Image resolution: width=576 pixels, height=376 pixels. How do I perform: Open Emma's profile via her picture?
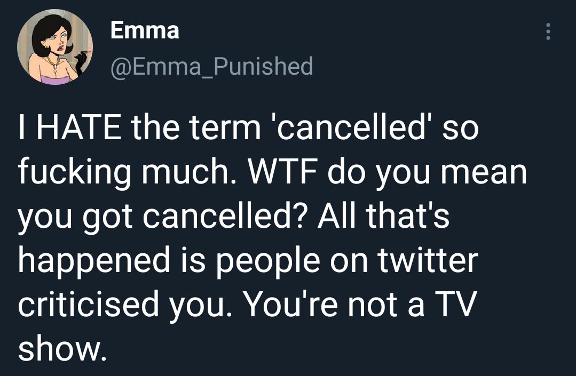tap(57, 47)
